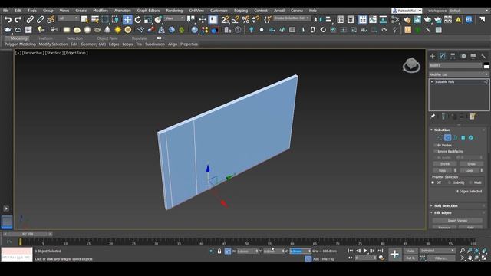Viewport: 491px width, 276px height.
Task: Select Edge sub-object level icon
Action: (448, 138)
